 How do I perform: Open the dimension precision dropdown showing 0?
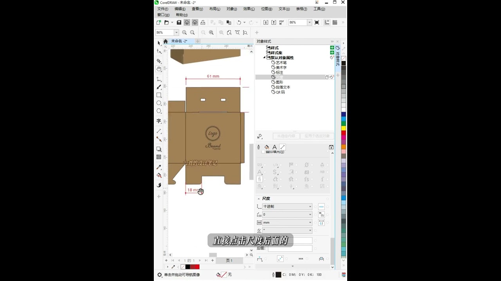[x=287, y=215]
